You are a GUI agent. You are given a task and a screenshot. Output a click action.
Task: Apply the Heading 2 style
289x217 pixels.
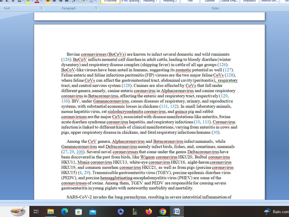(170, 1)
